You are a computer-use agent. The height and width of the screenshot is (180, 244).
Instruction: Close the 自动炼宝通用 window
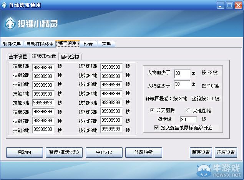tap(238, 5)
